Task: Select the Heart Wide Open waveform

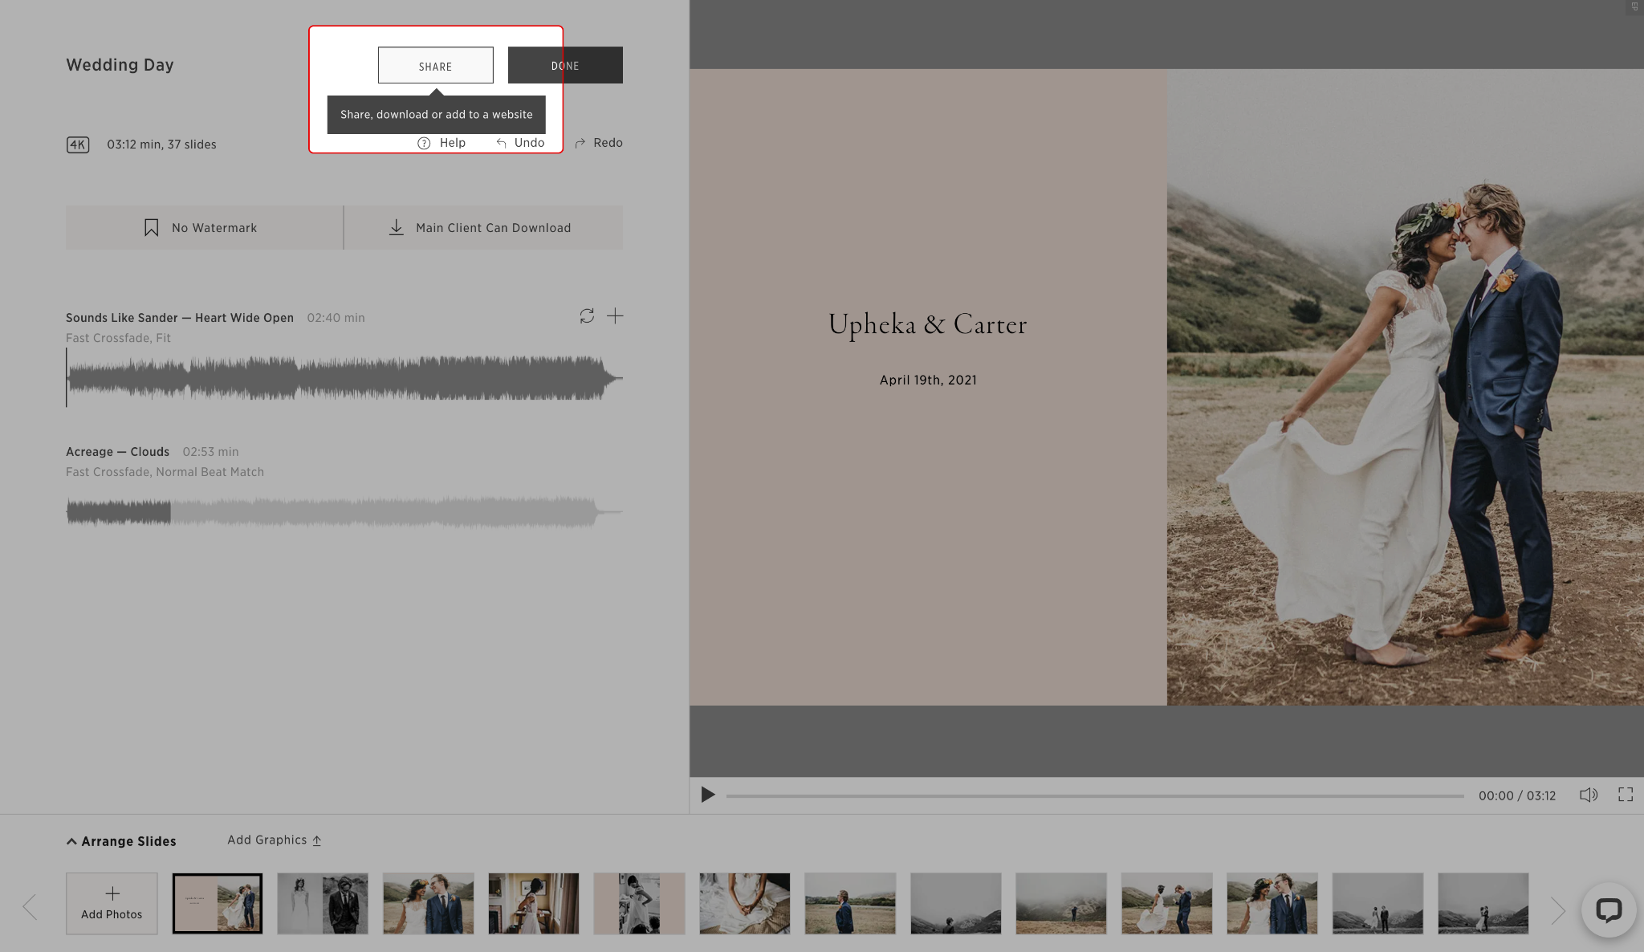Action: 344,378
